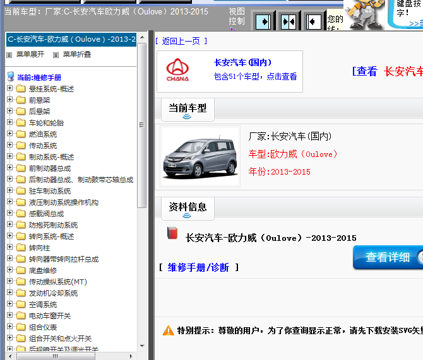Select 组合开关和点火开关 in the tree
The width and height of the screenshot is (423, 360).
click(60, 339)
